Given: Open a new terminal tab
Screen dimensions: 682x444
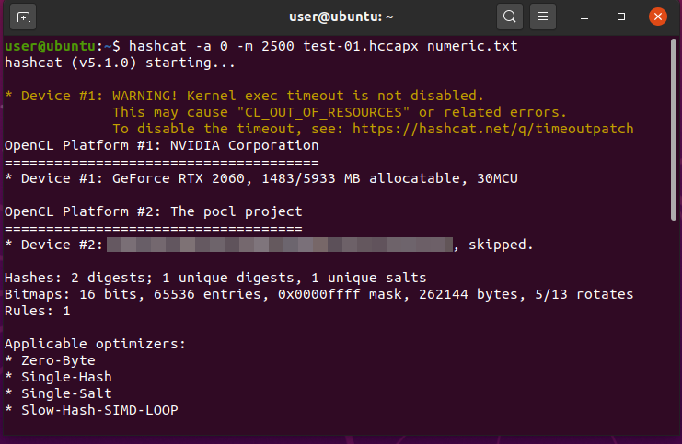Looking at the screenshot, I should point(24,17).
